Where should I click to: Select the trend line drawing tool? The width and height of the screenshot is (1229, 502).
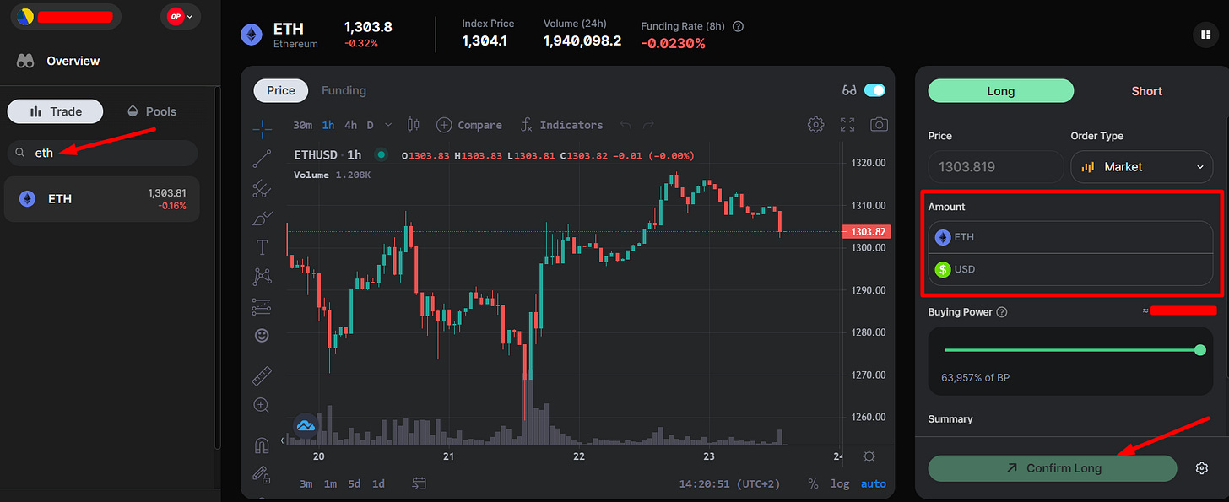(x=262, y=159)
